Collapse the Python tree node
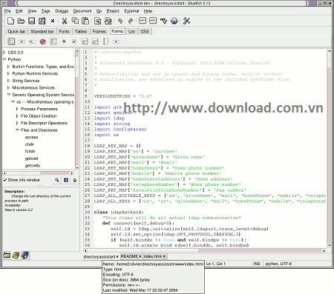Screen dimensions: 334x294 coord(4,59)
